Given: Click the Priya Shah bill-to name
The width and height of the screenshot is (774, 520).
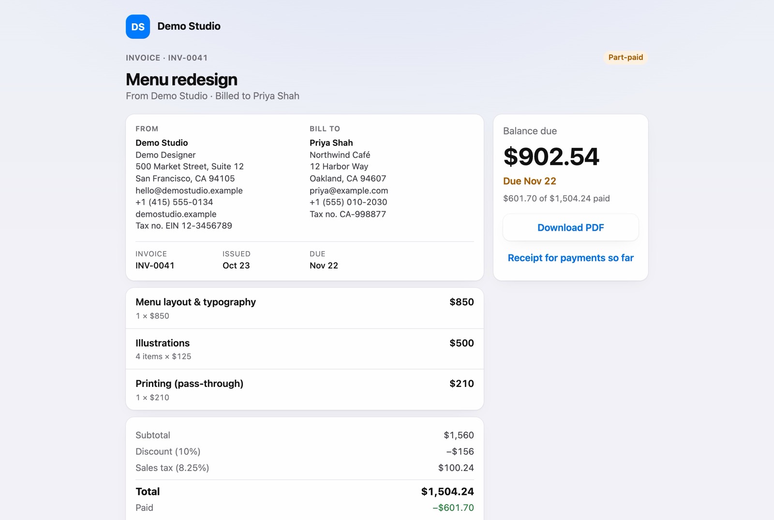Looking at the screenshot, I should click(331, 143).
